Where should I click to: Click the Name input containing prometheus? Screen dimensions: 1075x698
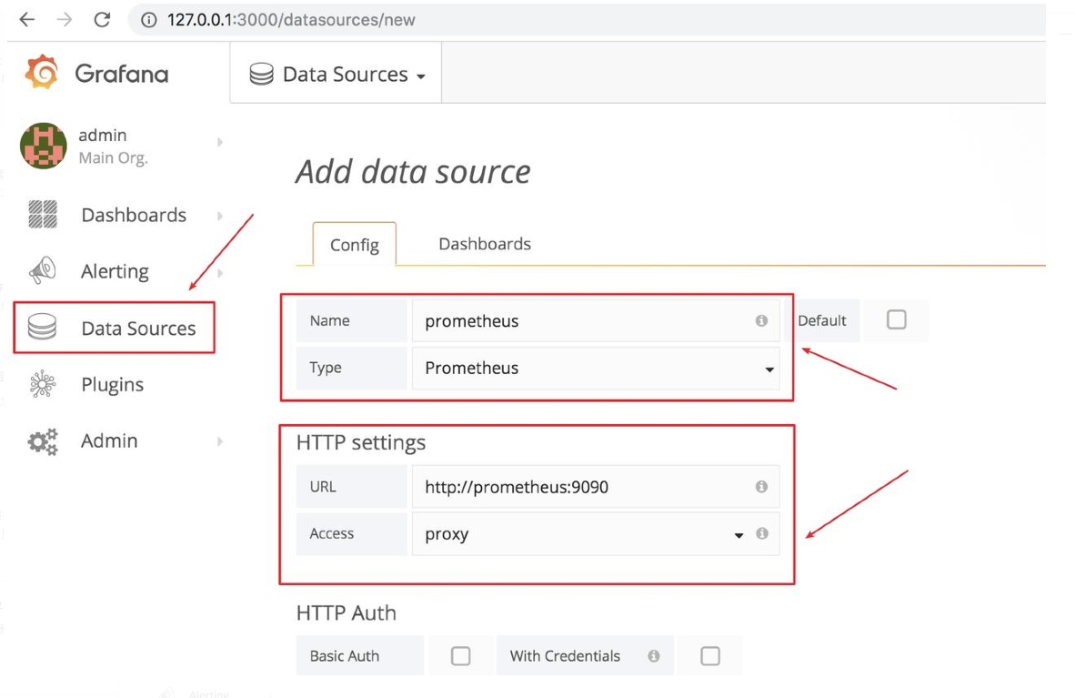tap(595, 320)
